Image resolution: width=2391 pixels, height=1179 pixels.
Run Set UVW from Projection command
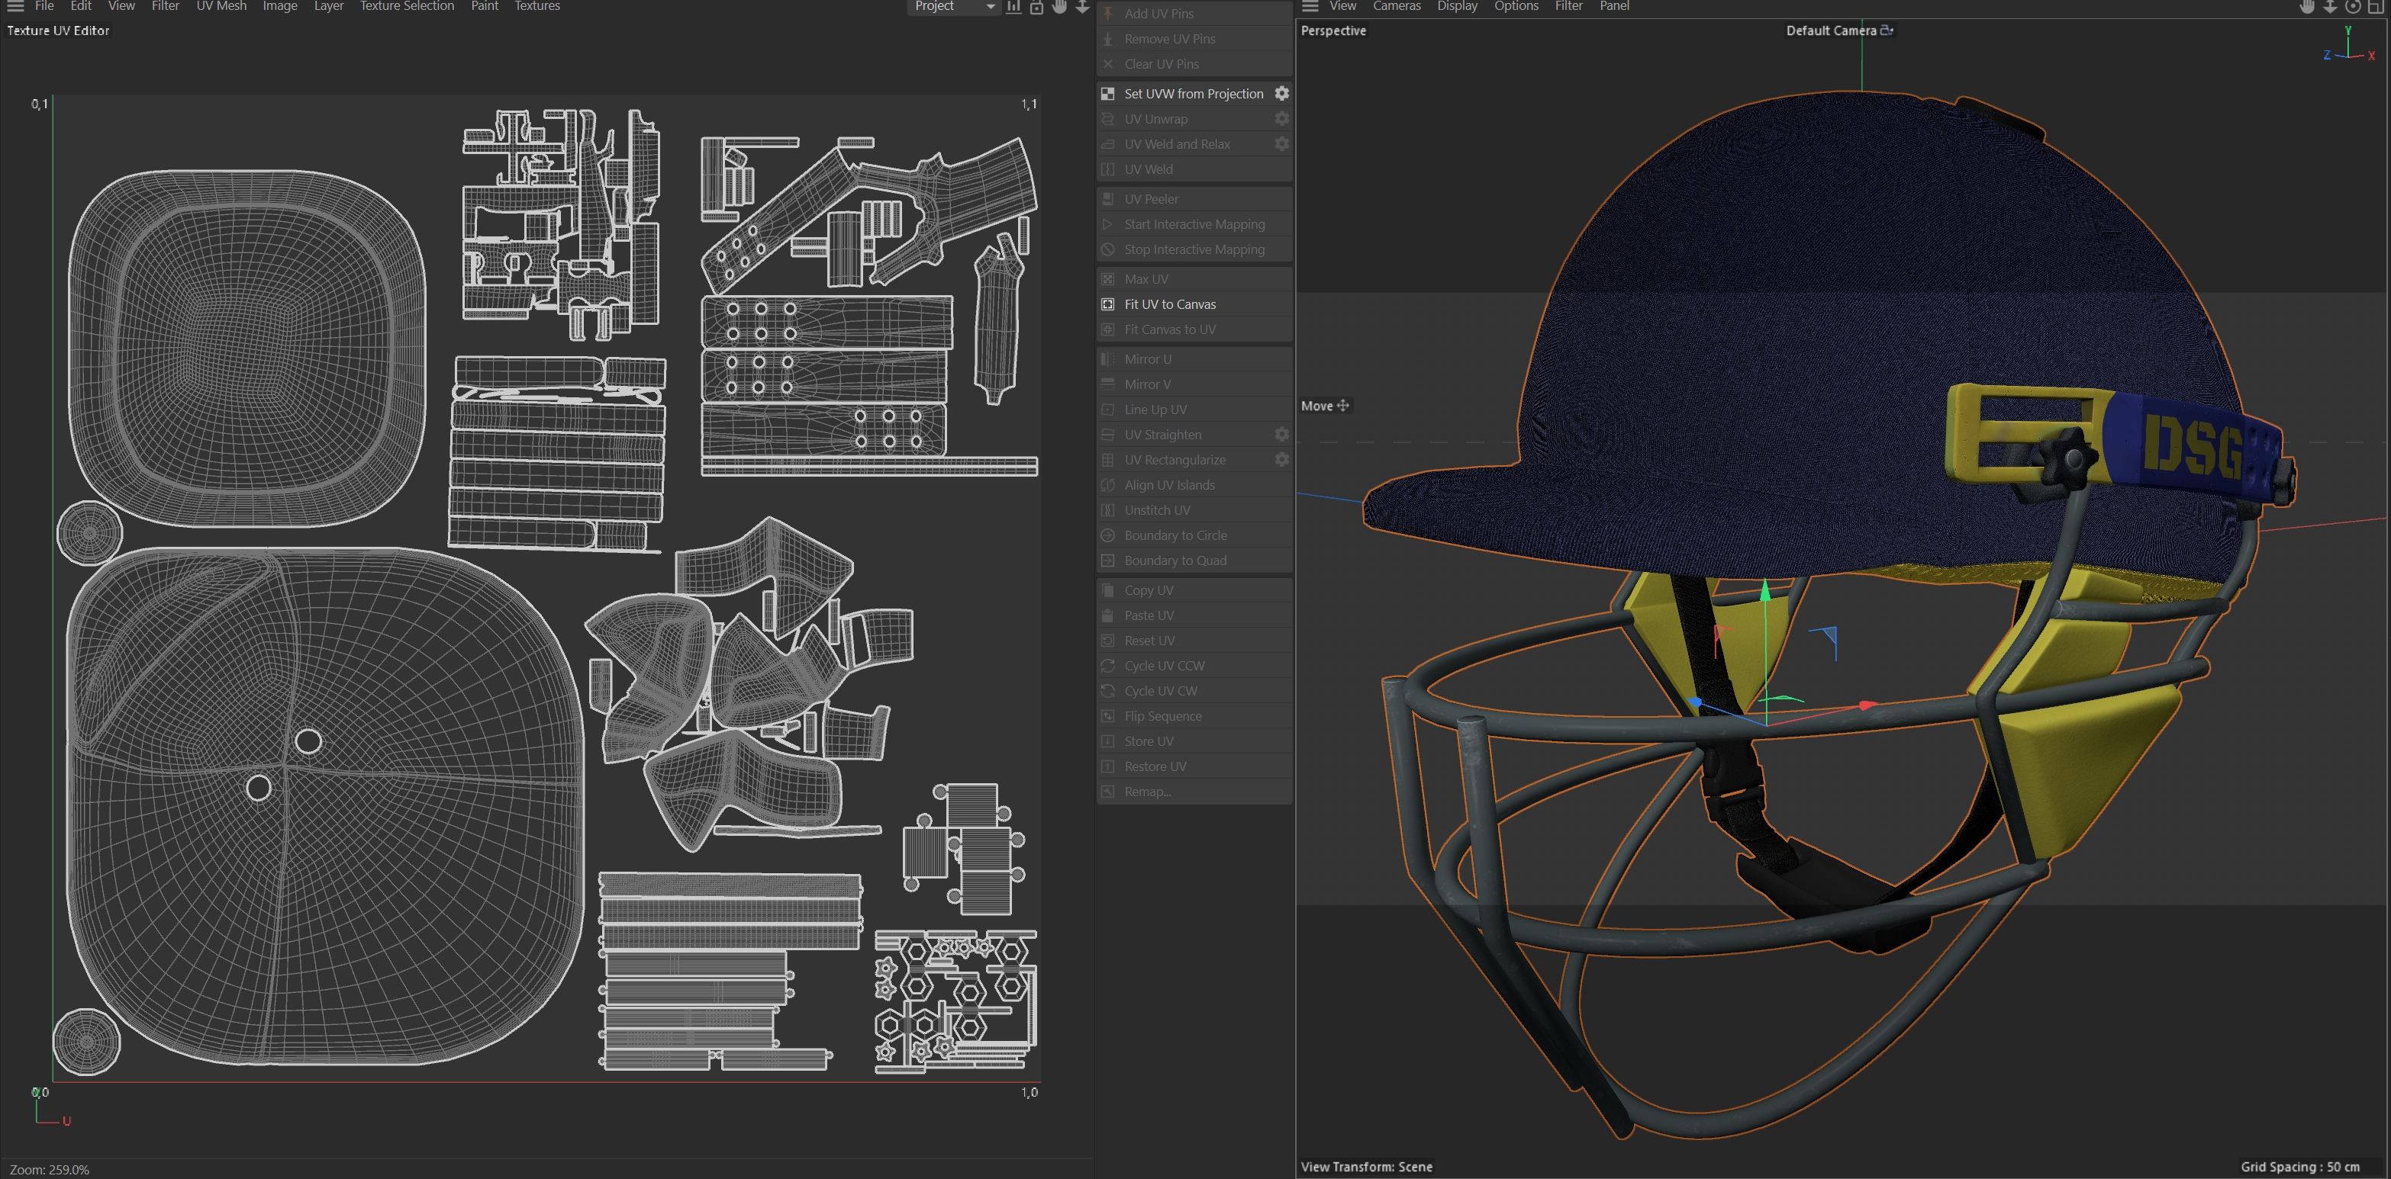click(x=1193, y=94)
